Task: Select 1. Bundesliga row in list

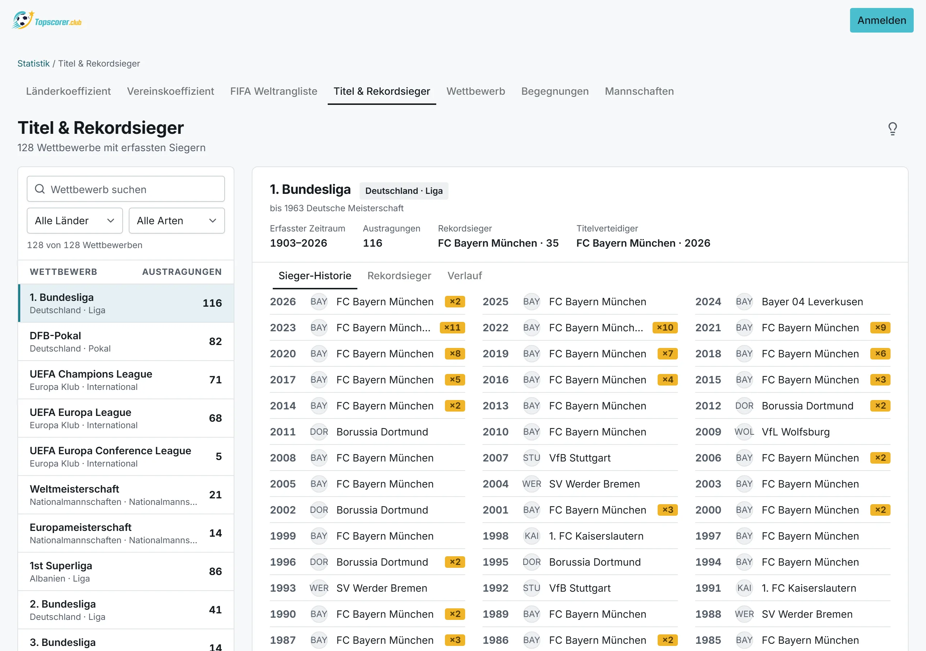Action: (126, 303)
